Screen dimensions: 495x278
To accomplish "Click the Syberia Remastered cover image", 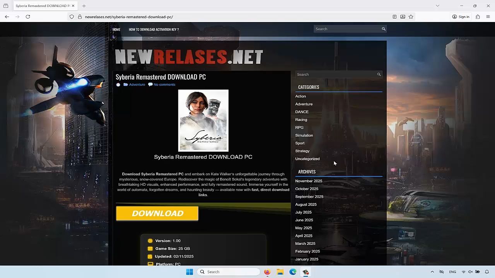I will coord(203,120).
